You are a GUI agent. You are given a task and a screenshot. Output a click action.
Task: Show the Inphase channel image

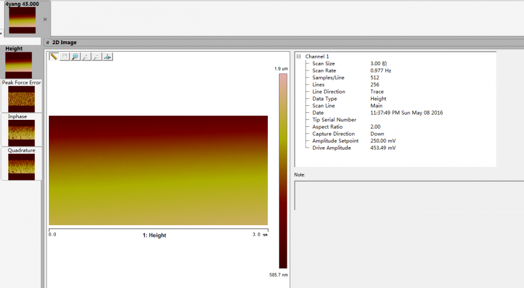[22, 132]
